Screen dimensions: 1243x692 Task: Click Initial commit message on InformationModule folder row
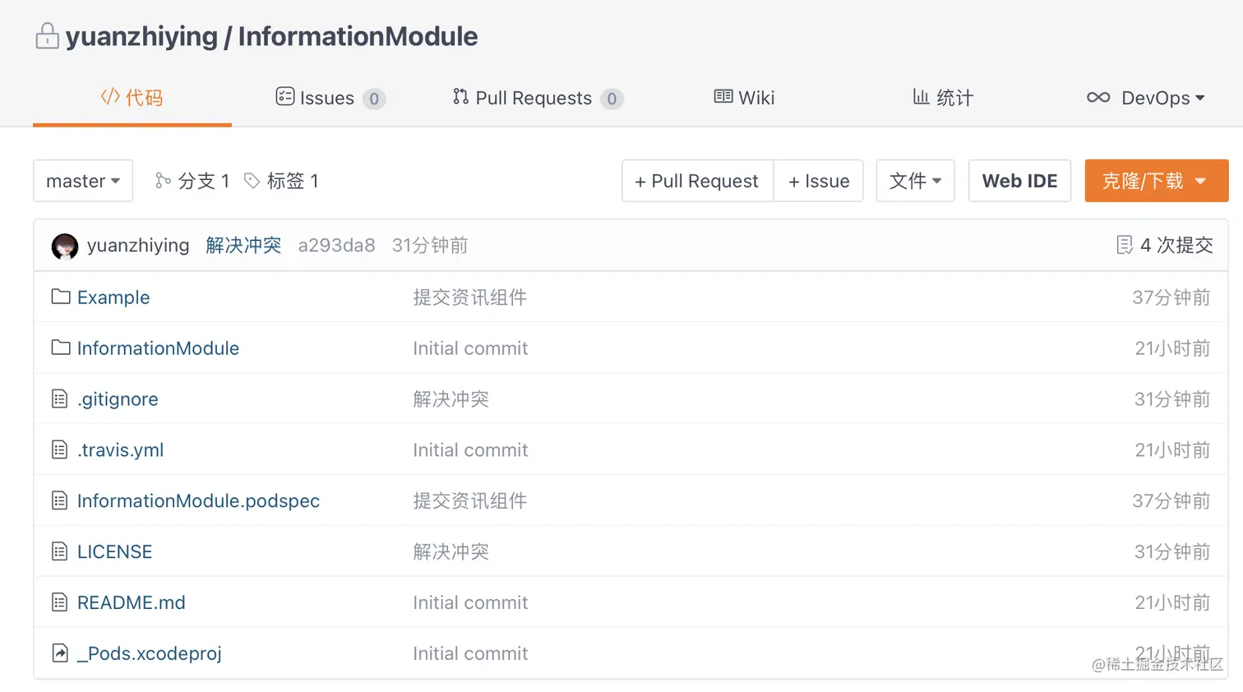click(470, 348)
